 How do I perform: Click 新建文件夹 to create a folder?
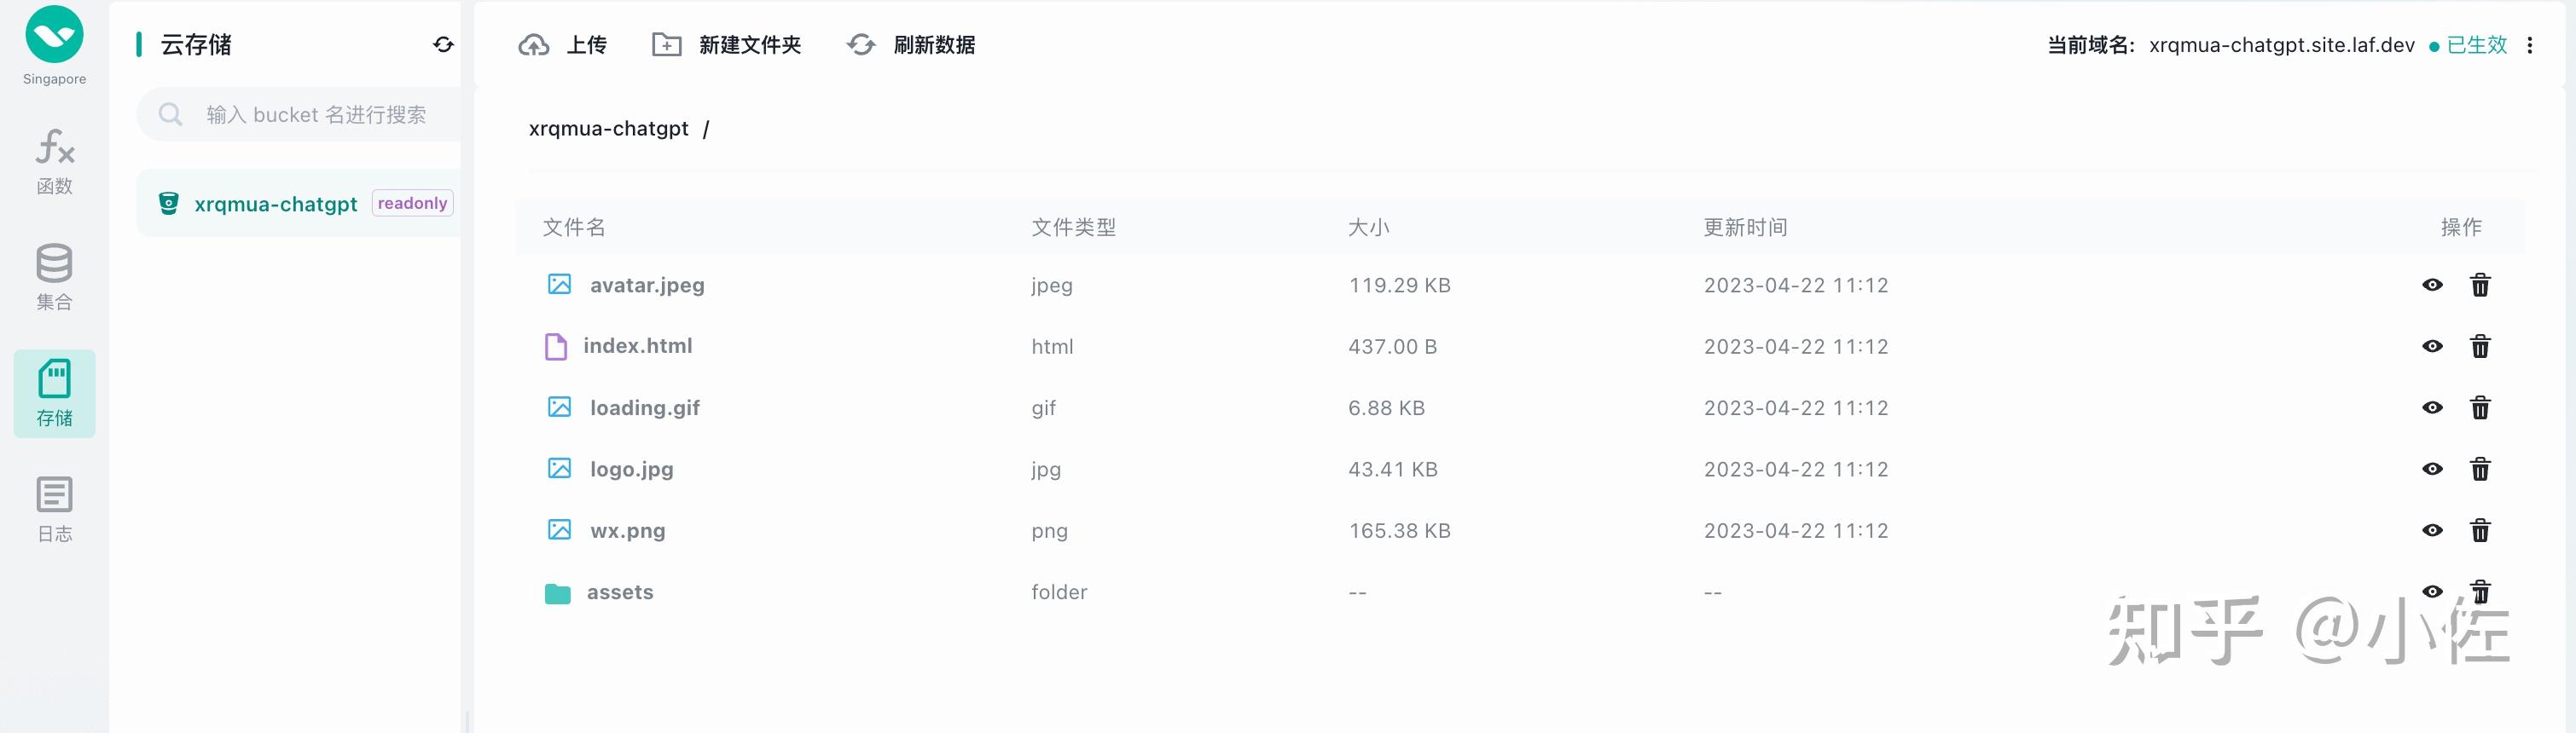[x=727, y=45]
